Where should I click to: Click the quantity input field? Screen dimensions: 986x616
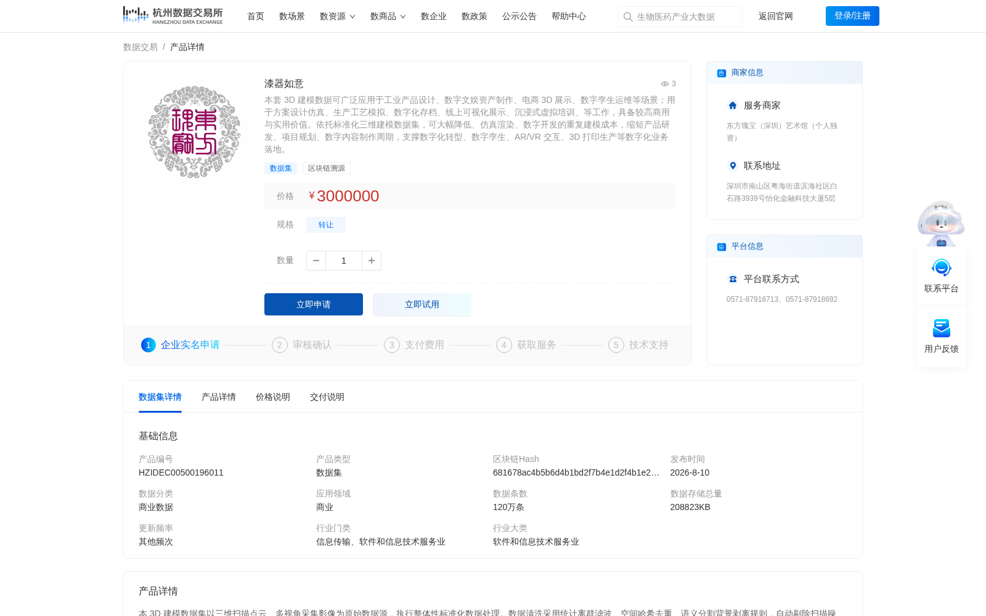344,261
